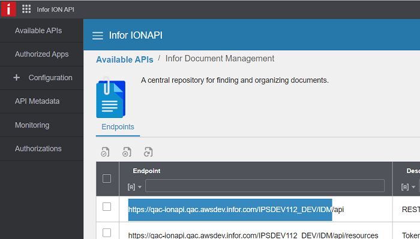Click the red Infor logo icon

point(8,9)
